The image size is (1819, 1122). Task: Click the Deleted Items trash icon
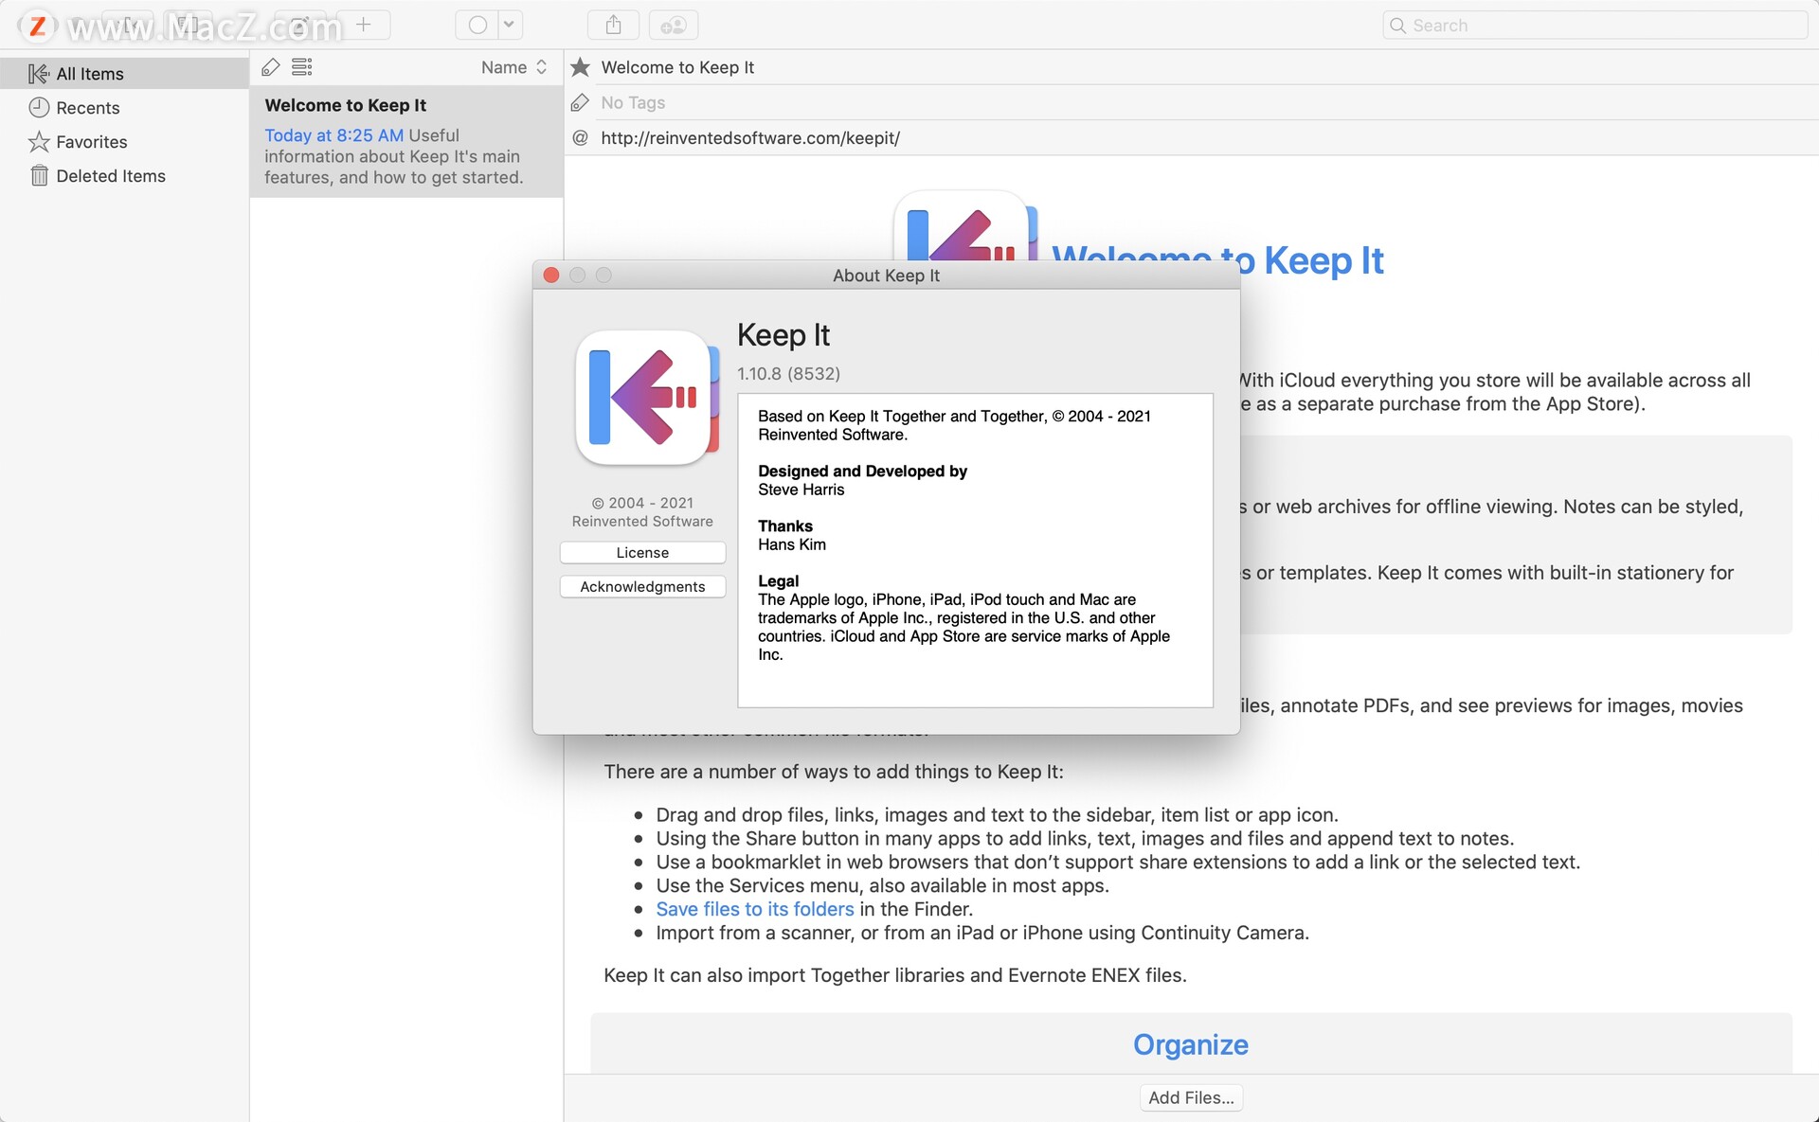(x=39, y=176)
